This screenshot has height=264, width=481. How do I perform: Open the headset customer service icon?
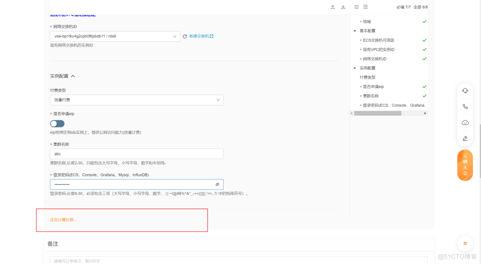click(x=465, y=91)
